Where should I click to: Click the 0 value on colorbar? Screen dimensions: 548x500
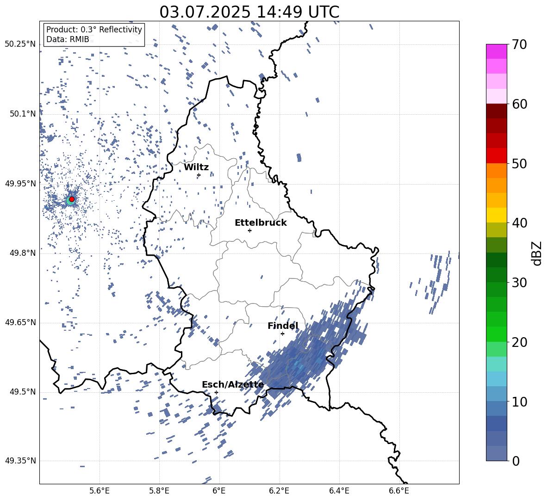[x=516, y=461]
